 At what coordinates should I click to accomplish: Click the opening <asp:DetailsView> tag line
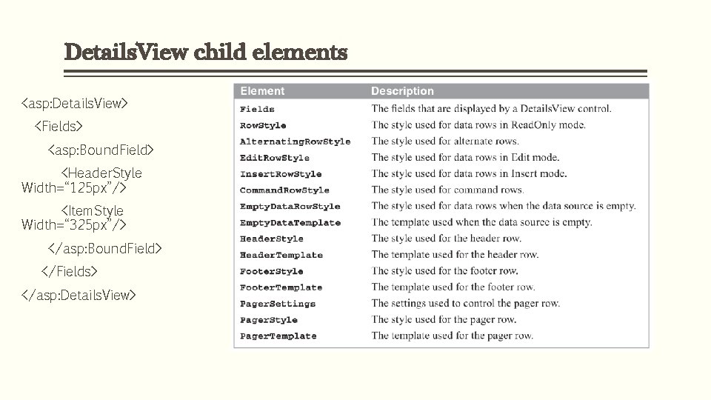(x=75, y=102)
